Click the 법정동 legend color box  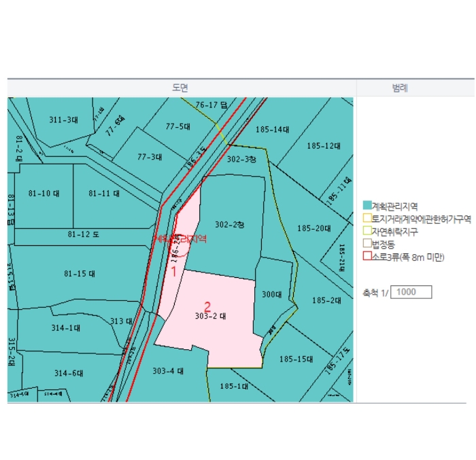367,243
